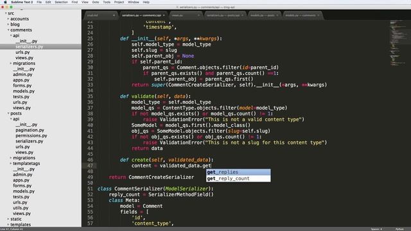Image resolution: width=411 pixels, height=231 pixels.
Task: Choose get_reply_count from the autocomplete popup
Action: (x=238, y=178)
